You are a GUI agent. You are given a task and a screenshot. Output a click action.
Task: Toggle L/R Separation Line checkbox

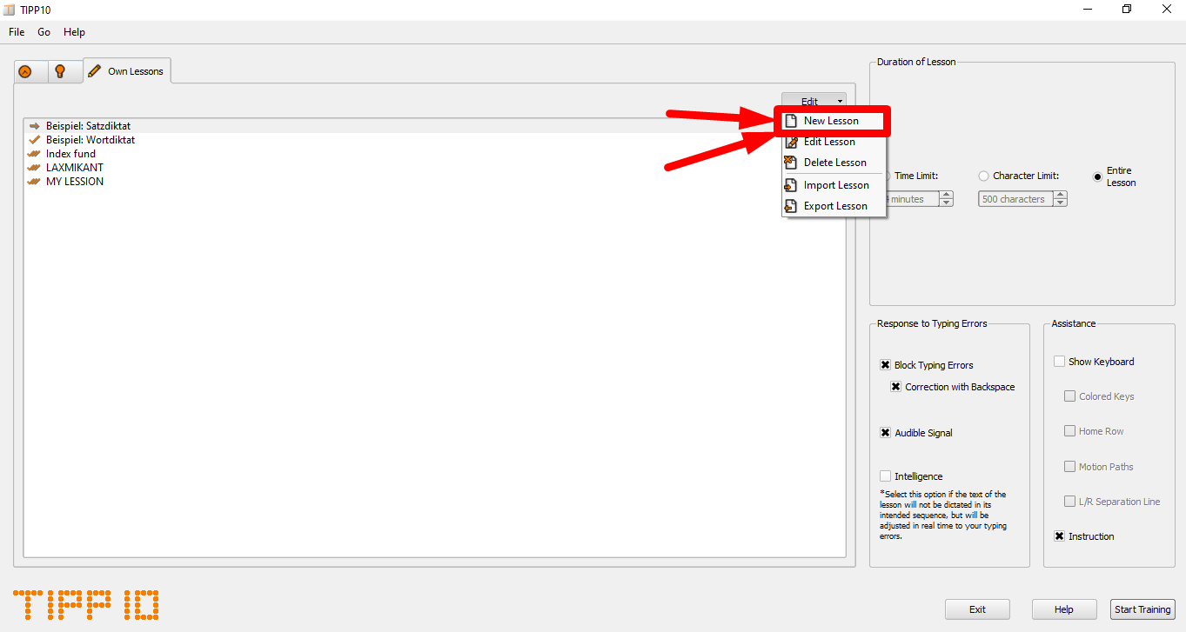click(1070, 502)
